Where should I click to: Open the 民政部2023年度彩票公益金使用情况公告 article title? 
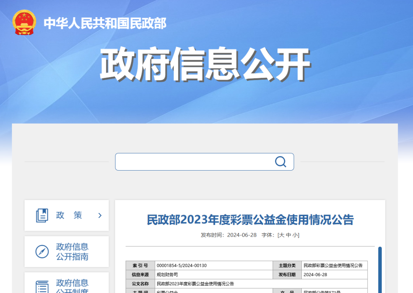(250, 220)
